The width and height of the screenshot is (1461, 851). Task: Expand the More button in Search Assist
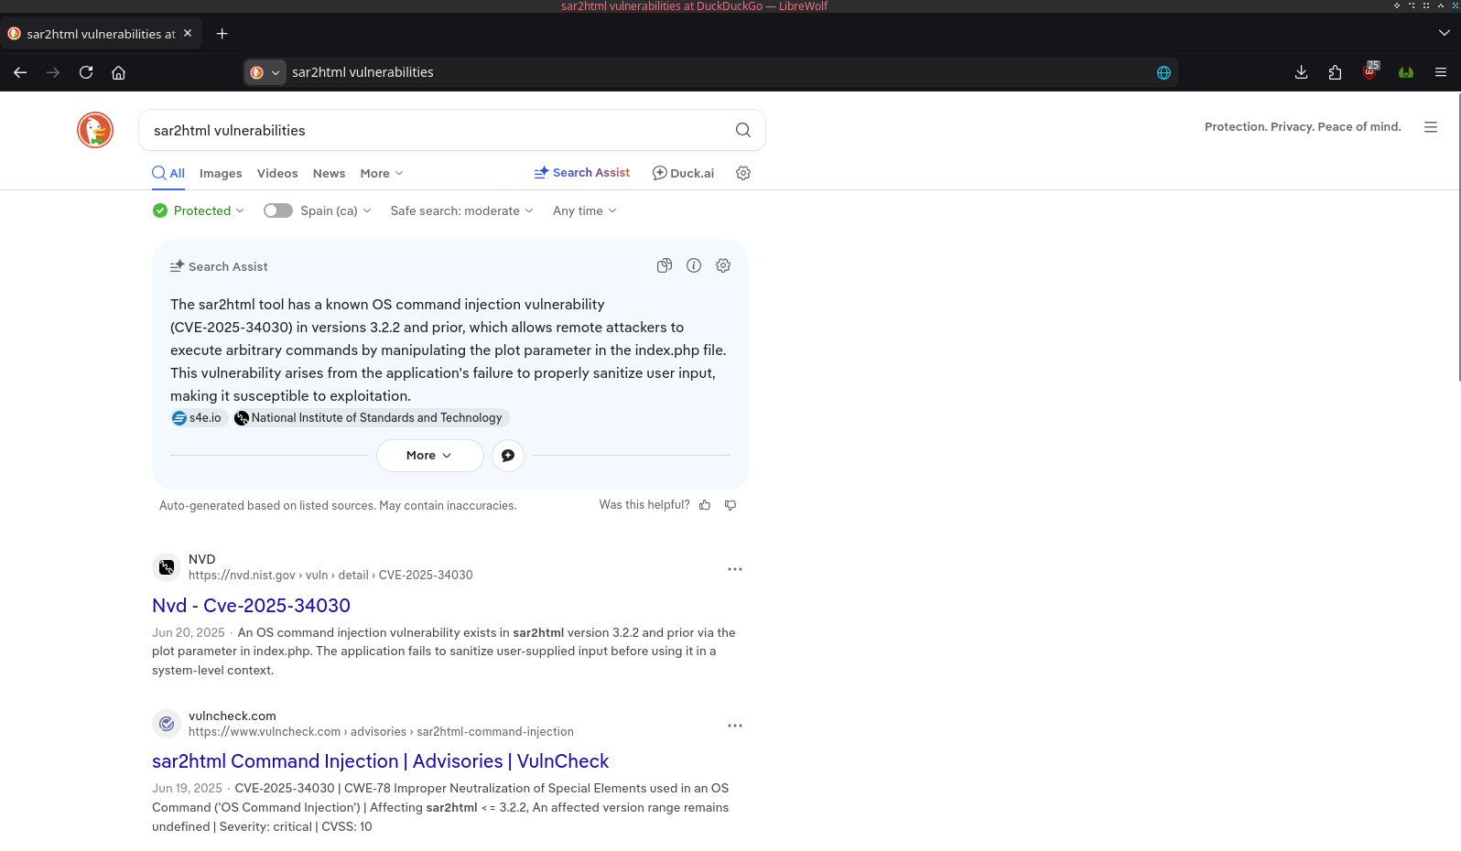tap(429, 456)
